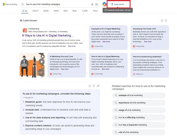Select the All tab
The image size is (177, 136).
pyautogui.click(x=25, y=11)
